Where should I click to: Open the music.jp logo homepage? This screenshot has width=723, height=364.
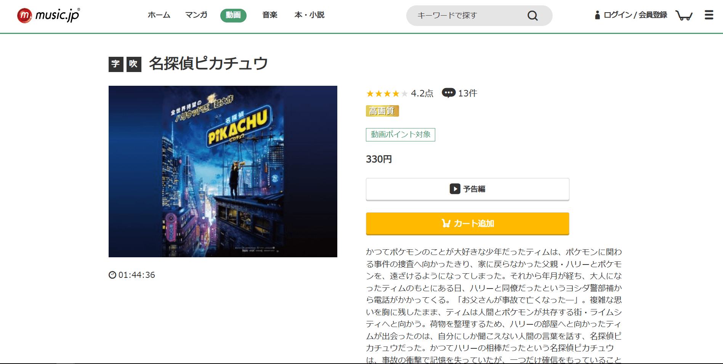tap(48, 15)
